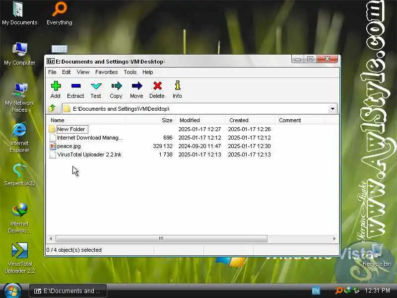Click the Everything tray icon
Screen dimensions: 397x298
coord(339,291)
